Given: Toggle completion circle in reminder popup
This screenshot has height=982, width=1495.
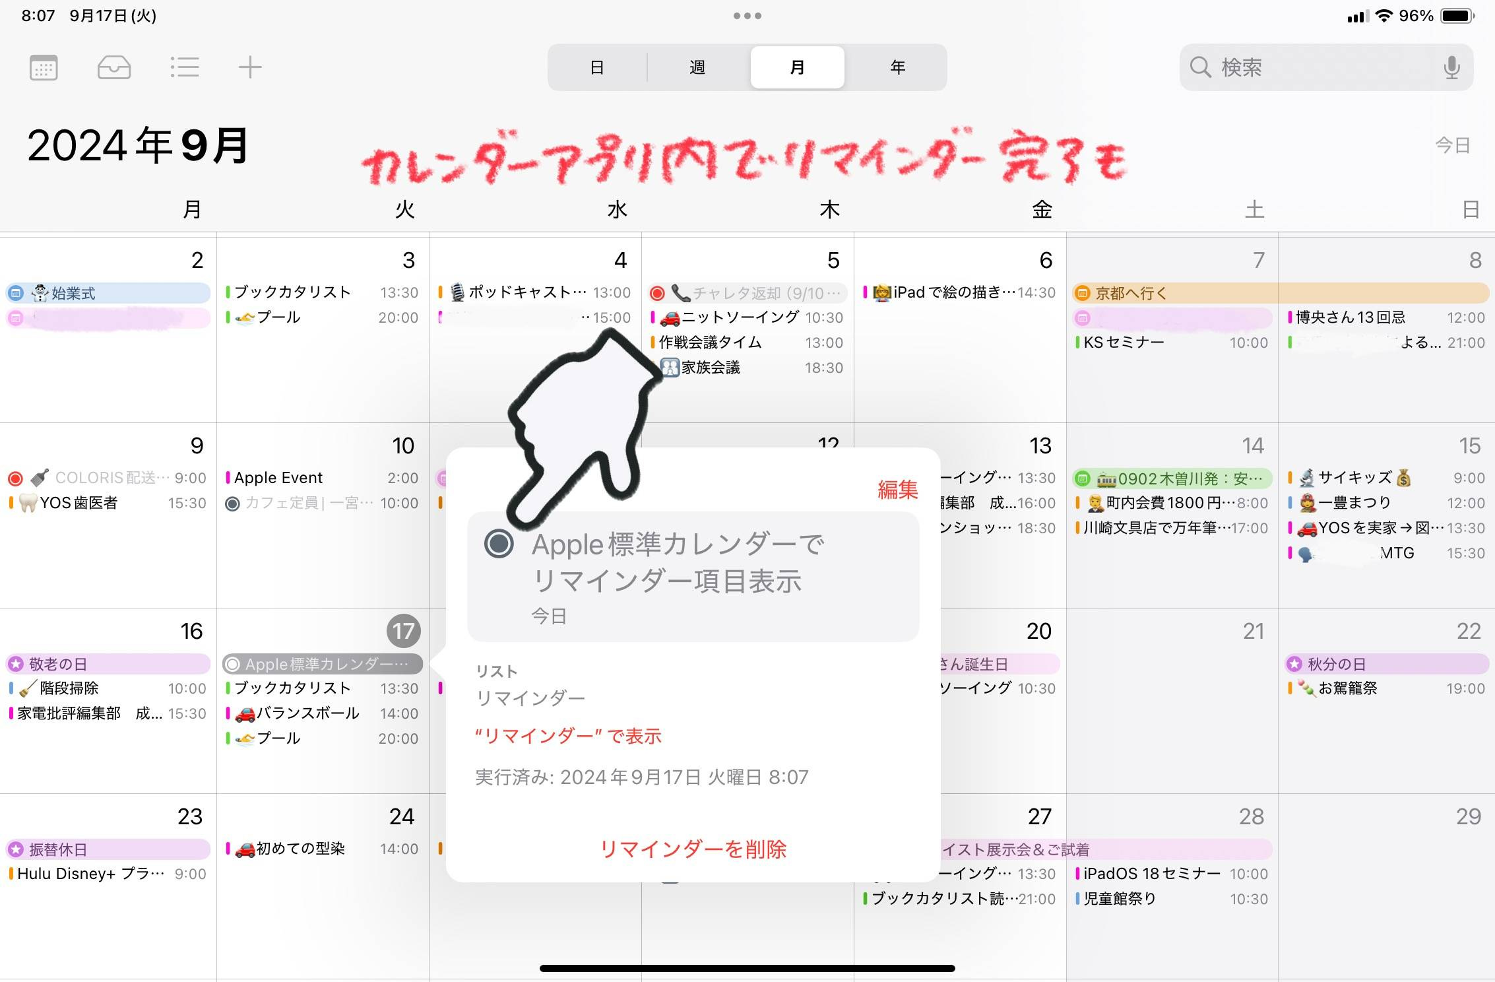Looking at the screenshot, I should point(499,544).
